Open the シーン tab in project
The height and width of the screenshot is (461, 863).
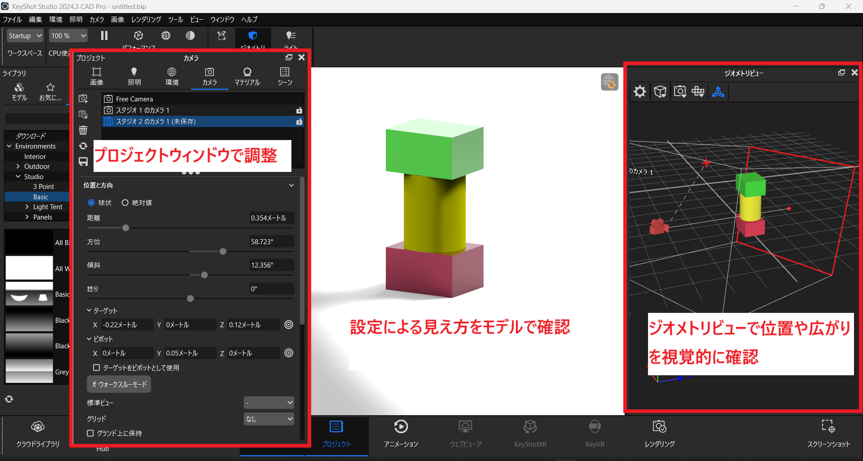click(x=285, y=76)
